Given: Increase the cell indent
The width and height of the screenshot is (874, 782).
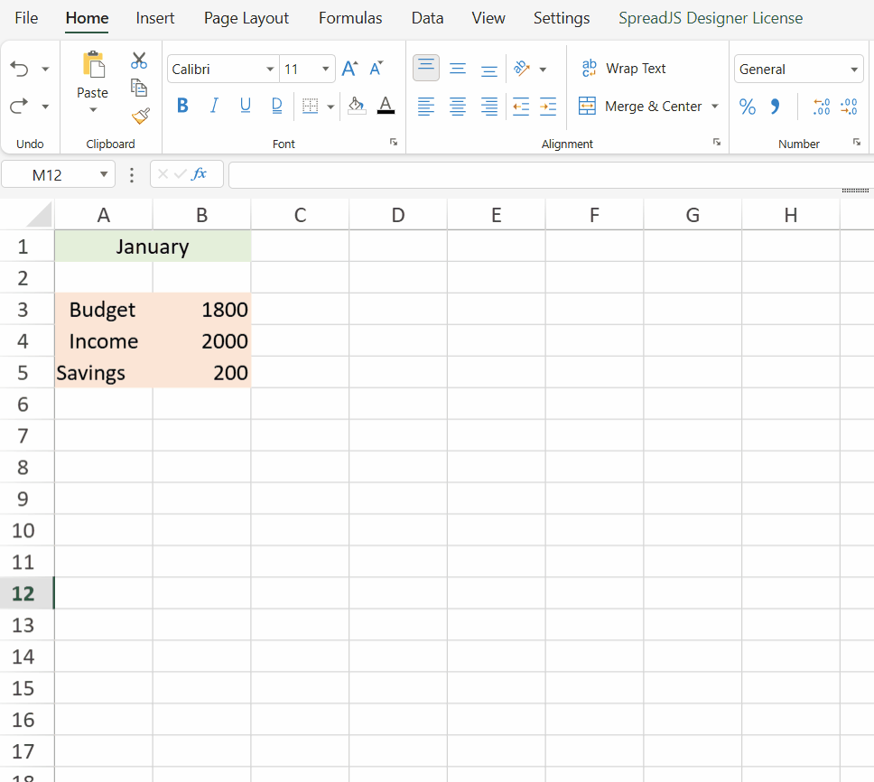Looking at the screenshot, I should pos(548,106).
